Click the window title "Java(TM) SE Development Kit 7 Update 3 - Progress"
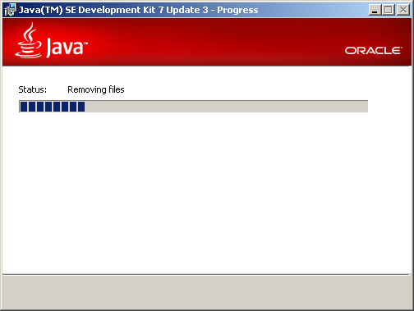Screen dimensions: 414x311 coord(138,10)
